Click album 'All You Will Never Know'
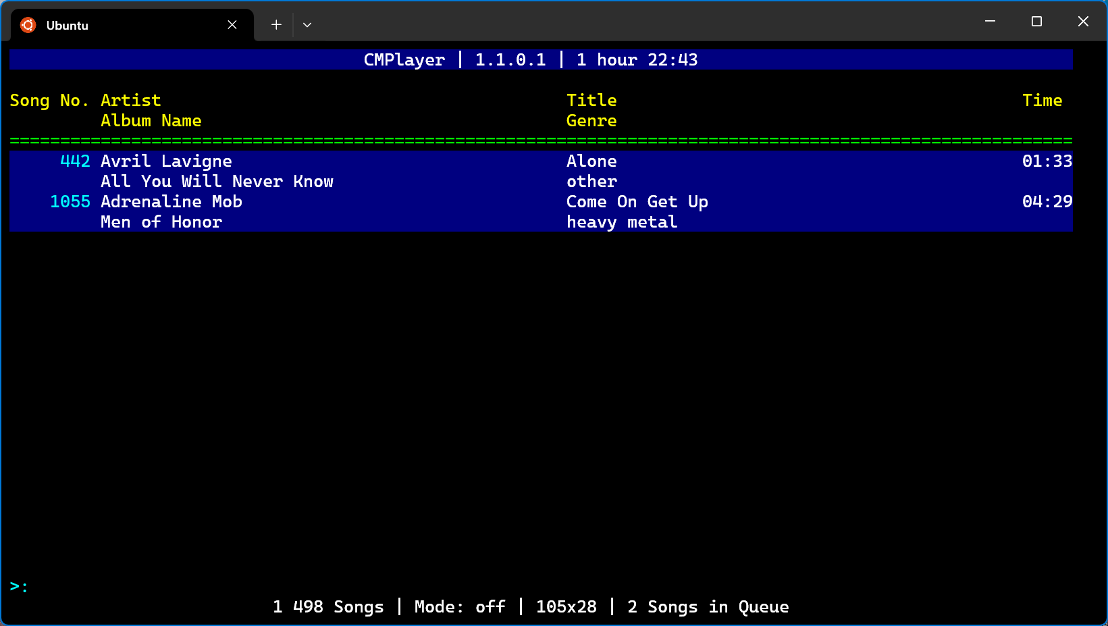 click(x=217, y=182)
